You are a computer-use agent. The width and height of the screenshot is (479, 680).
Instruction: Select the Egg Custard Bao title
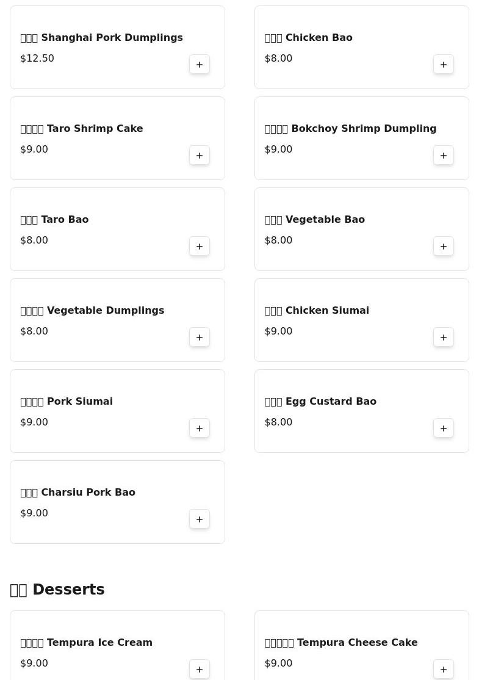tap(320, 402)
